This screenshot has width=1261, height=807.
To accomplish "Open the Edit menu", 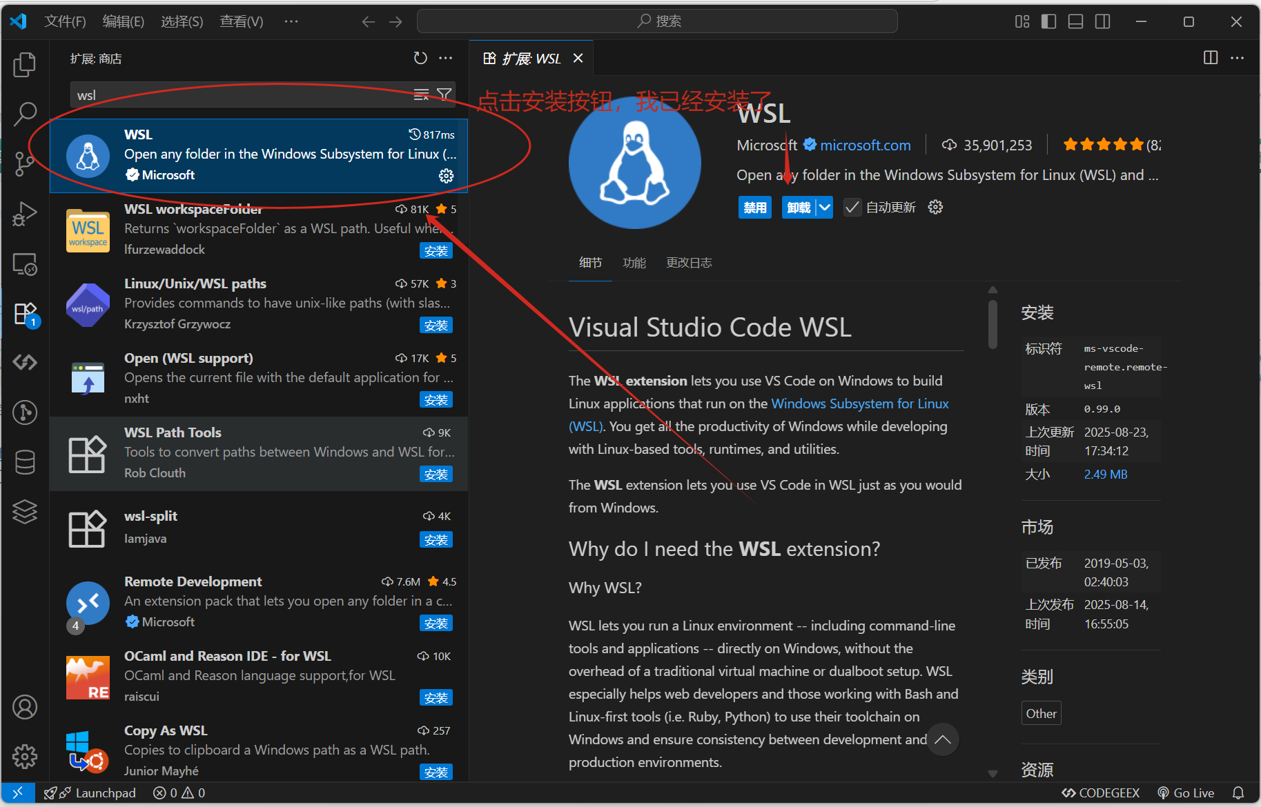I will coord(123,21).
